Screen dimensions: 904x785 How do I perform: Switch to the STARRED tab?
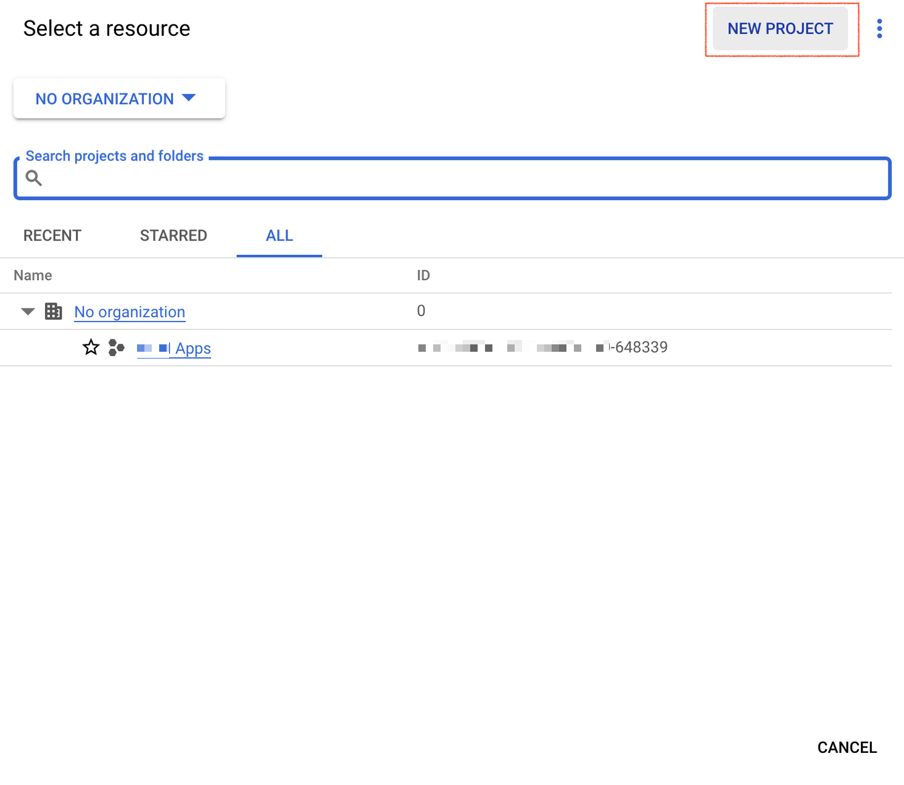point(173,236)
